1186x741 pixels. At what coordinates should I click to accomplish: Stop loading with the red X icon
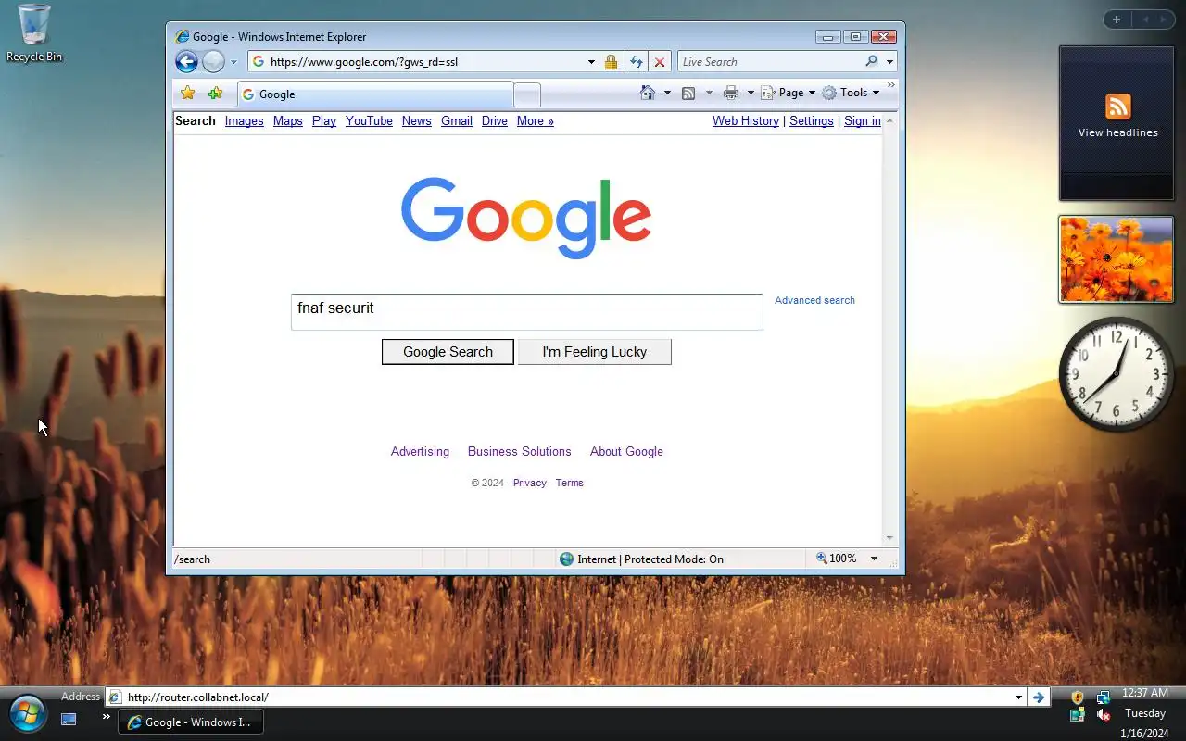(659, 62)
